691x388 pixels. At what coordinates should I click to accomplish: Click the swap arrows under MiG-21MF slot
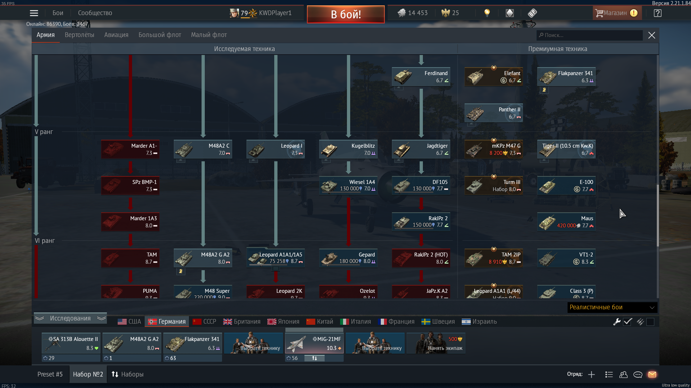tap(315, 358)
